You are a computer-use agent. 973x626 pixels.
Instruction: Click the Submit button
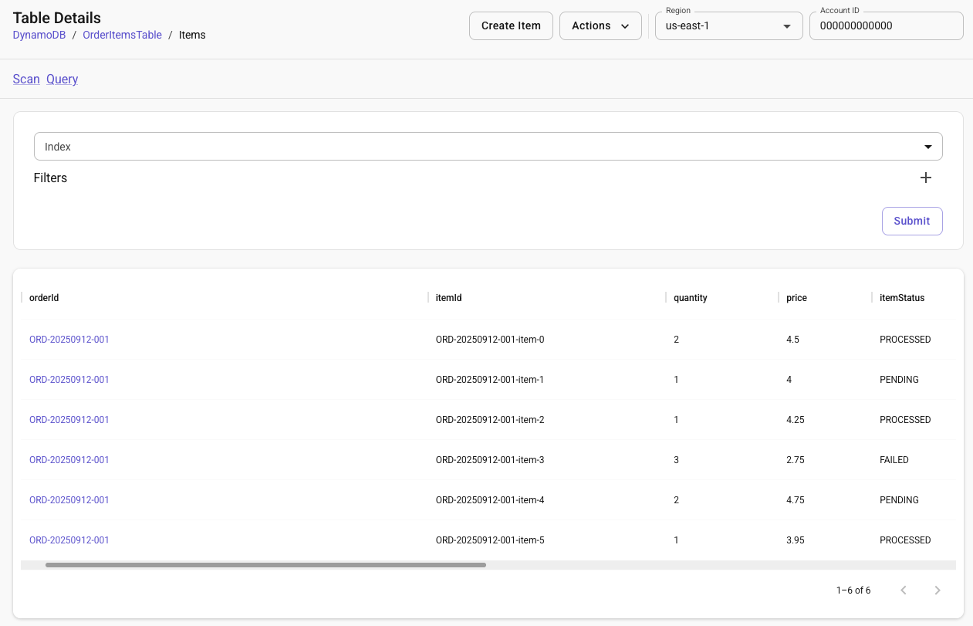912,221
